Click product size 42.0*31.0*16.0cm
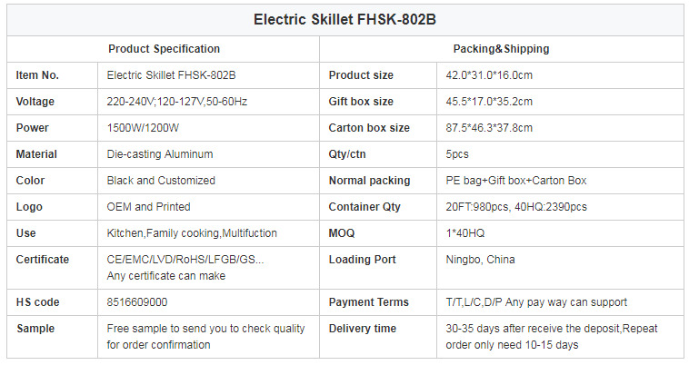Image resolution: width=689 pixels, height=365 pixels. tap(489, 75)
